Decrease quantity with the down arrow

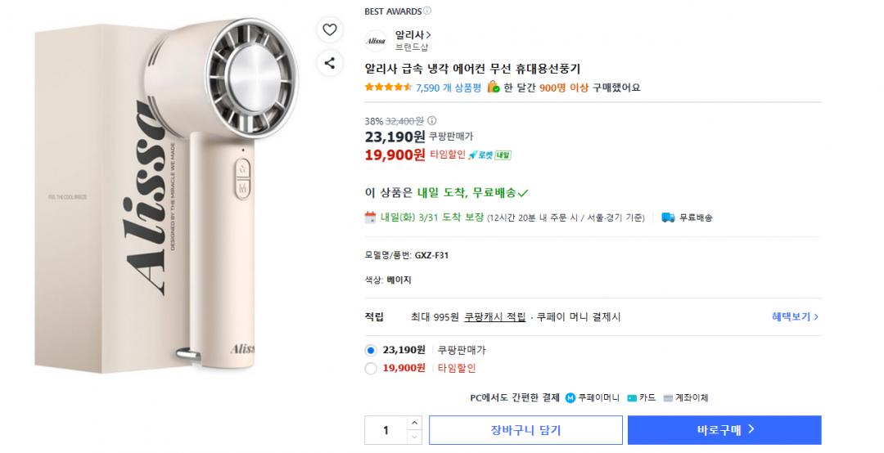[413, 437]
